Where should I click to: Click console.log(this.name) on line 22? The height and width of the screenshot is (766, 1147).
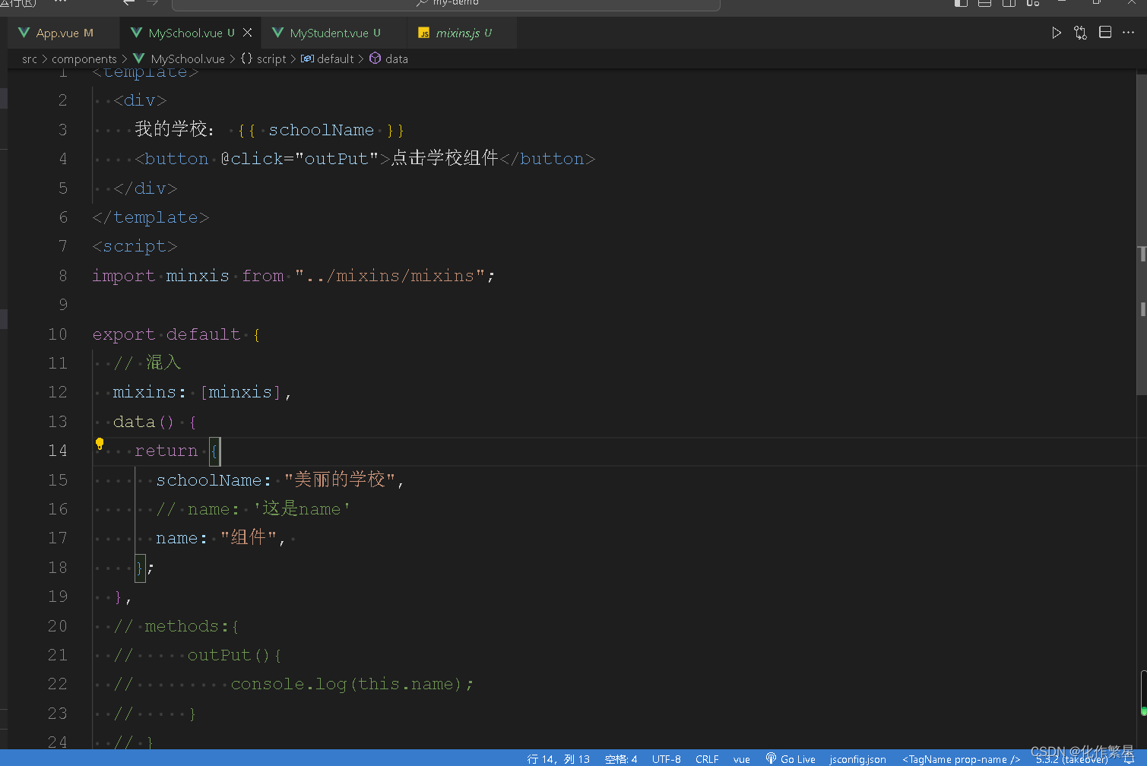pyautogui.click(x=352, y=684)
